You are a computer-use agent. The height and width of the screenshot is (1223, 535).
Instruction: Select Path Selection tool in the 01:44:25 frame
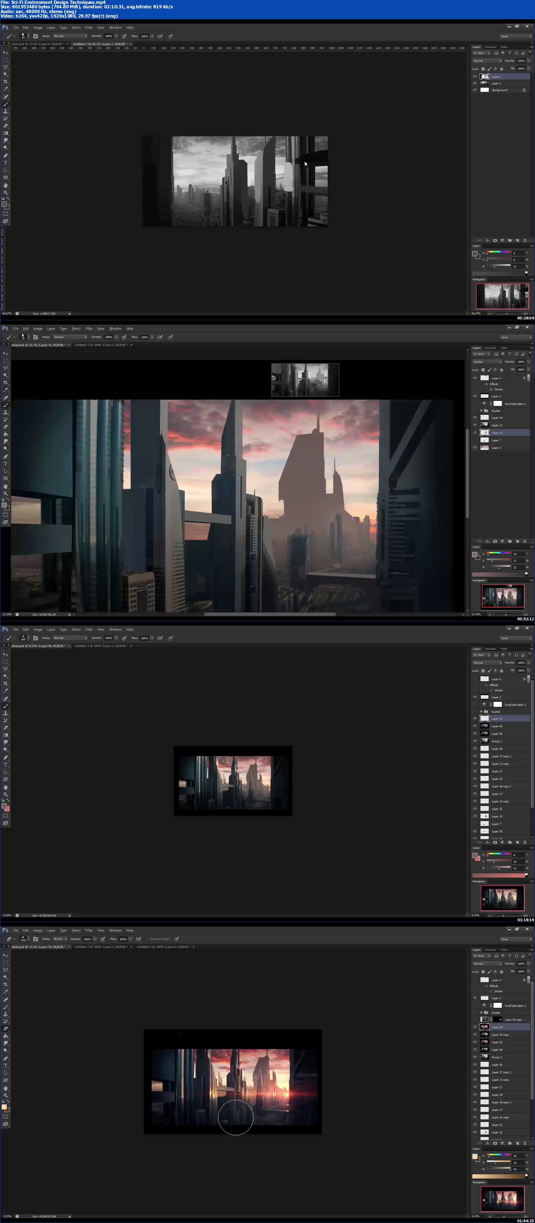coord(6,1073)
